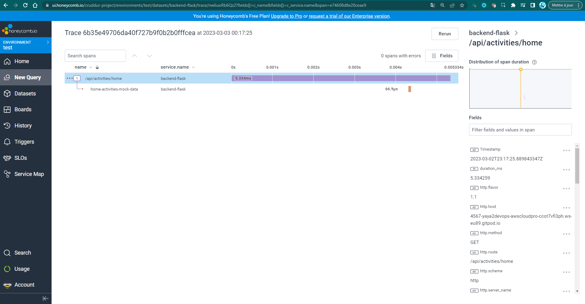Click the browser zoom magnifier icon
Viewport: 585px width, 304px height.
(x=442, y=5)
